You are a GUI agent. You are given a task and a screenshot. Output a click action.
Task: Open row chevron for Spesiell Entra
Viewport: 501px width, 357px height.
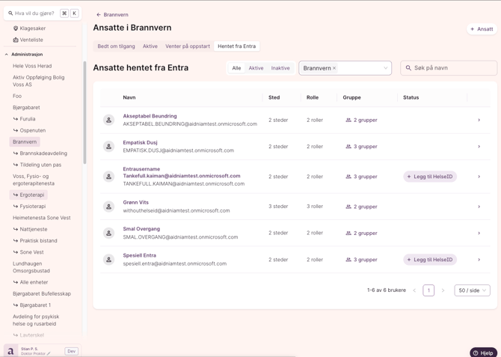(x=479, y=260)
